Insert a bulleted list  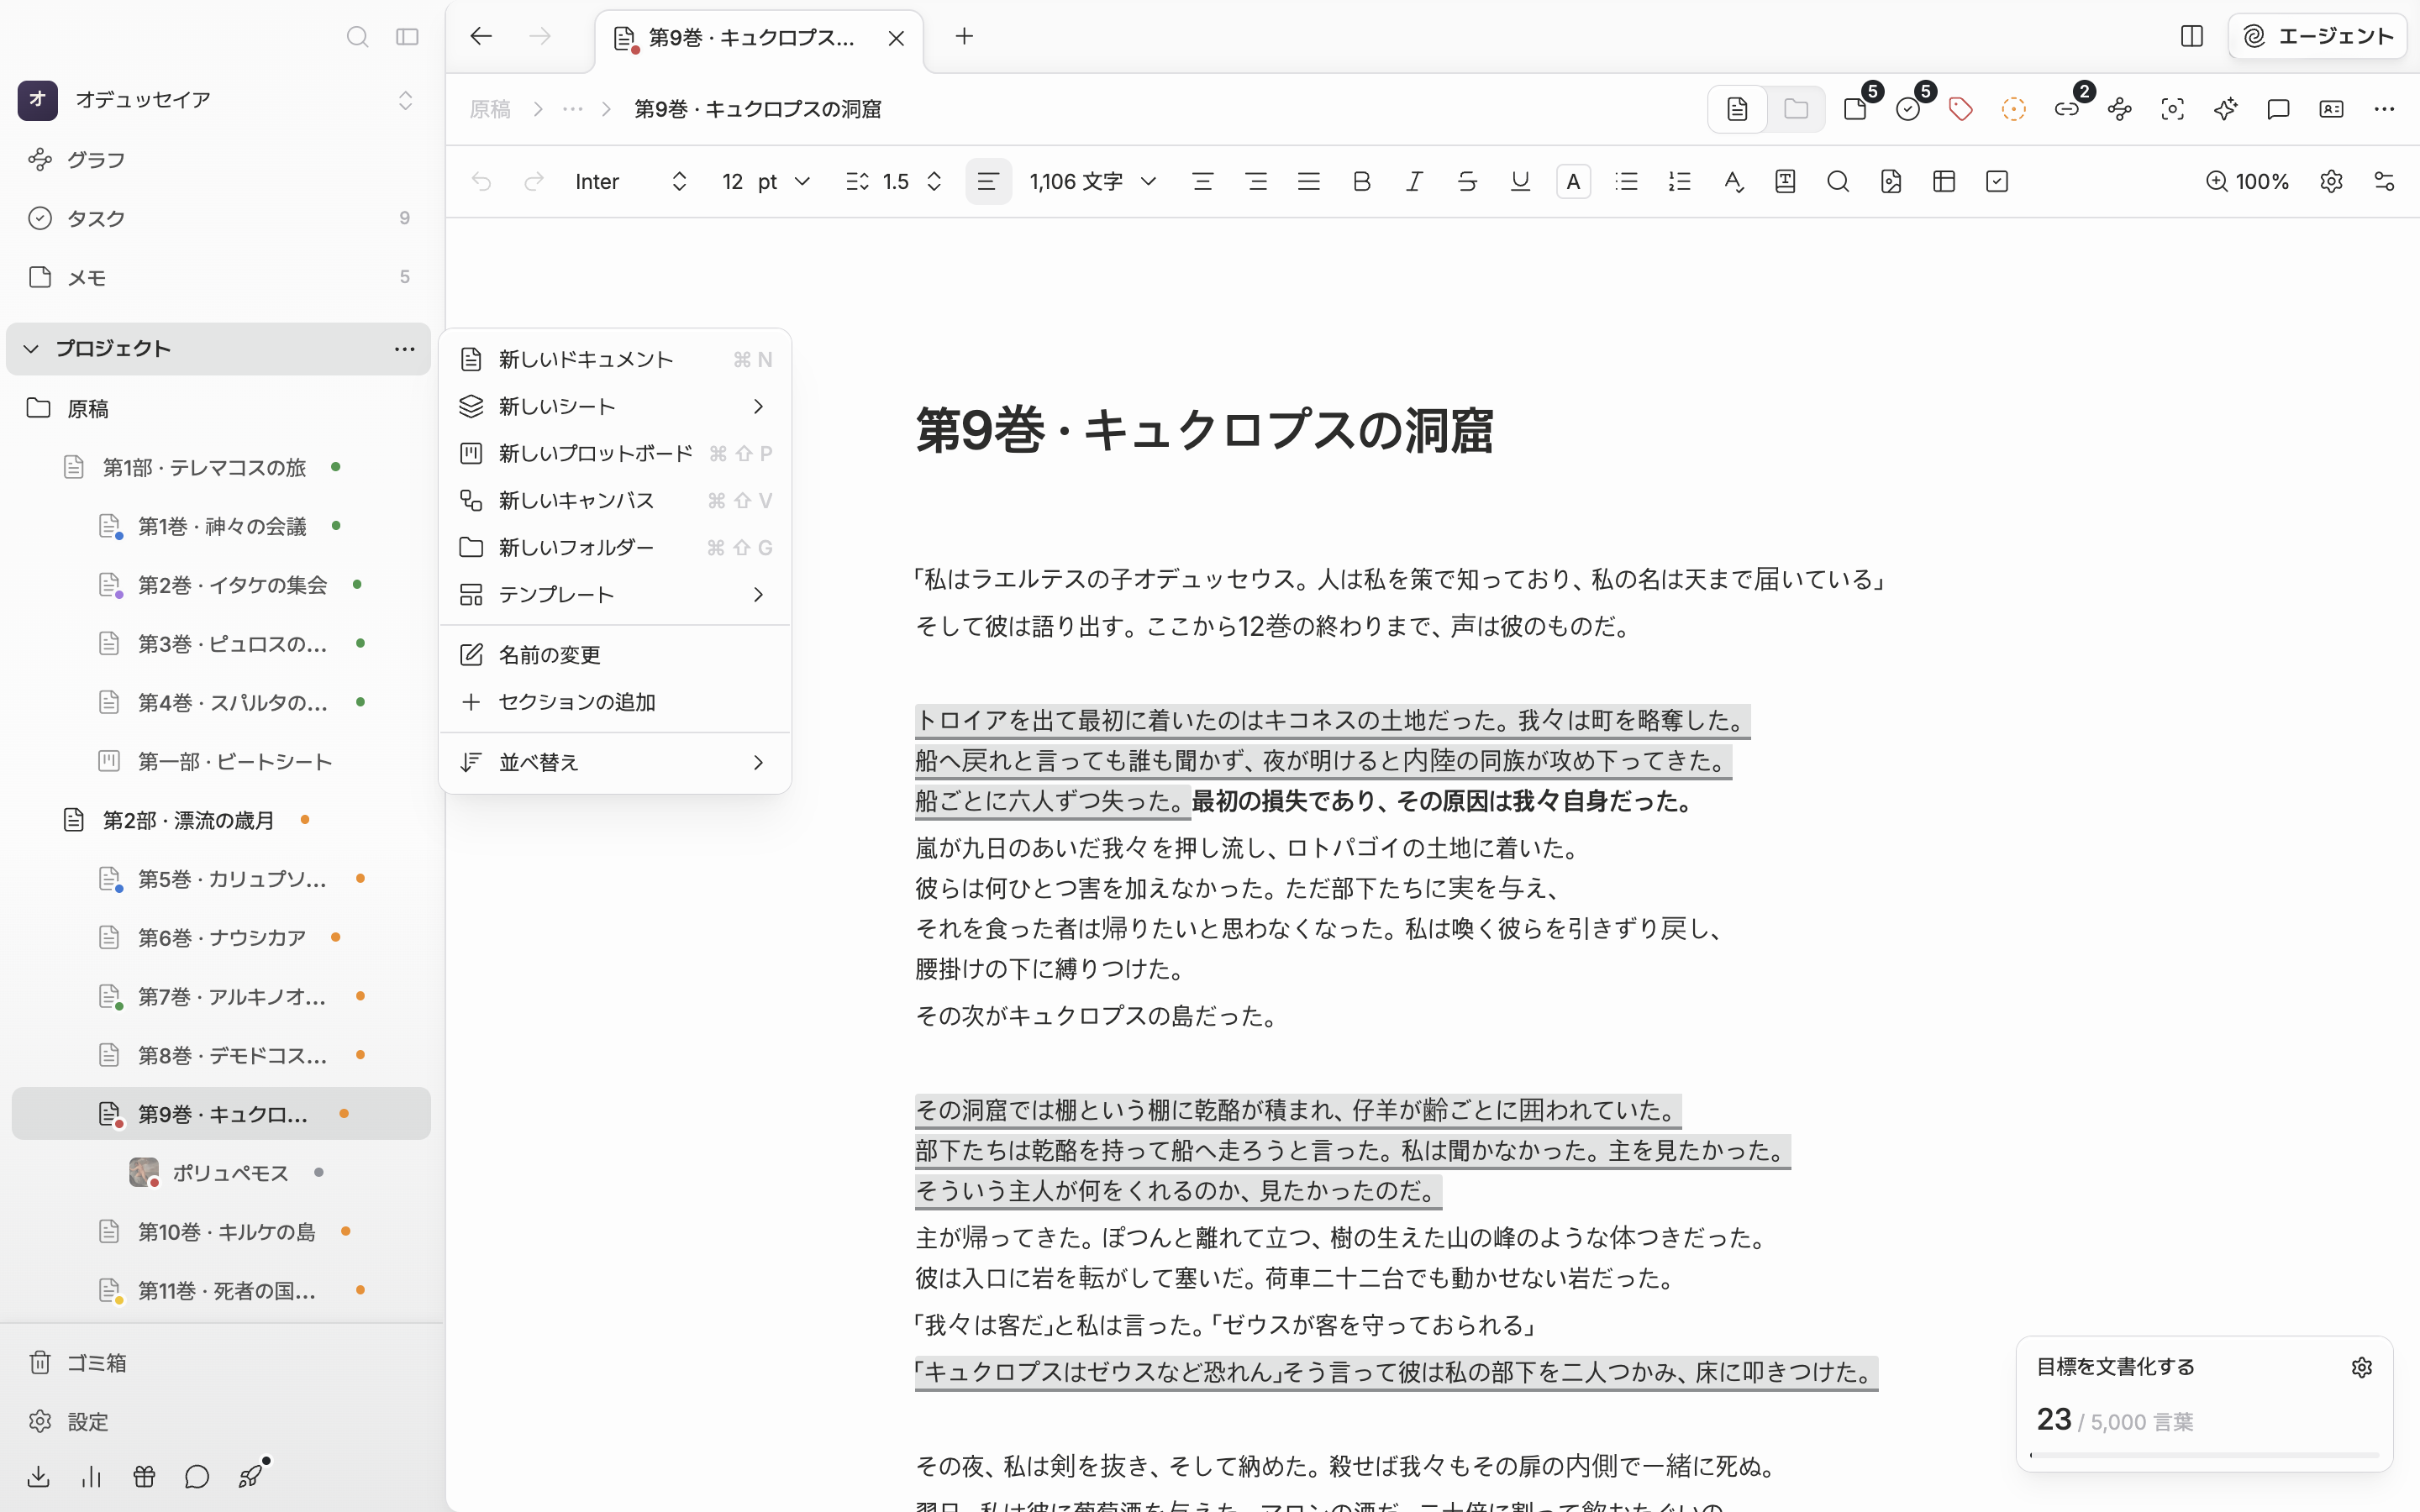[1626, 181]
